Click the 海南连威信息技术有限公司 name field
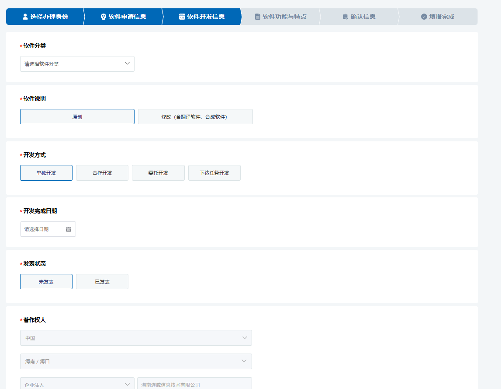This screenshot has width=501, height=389. (194, 385)
